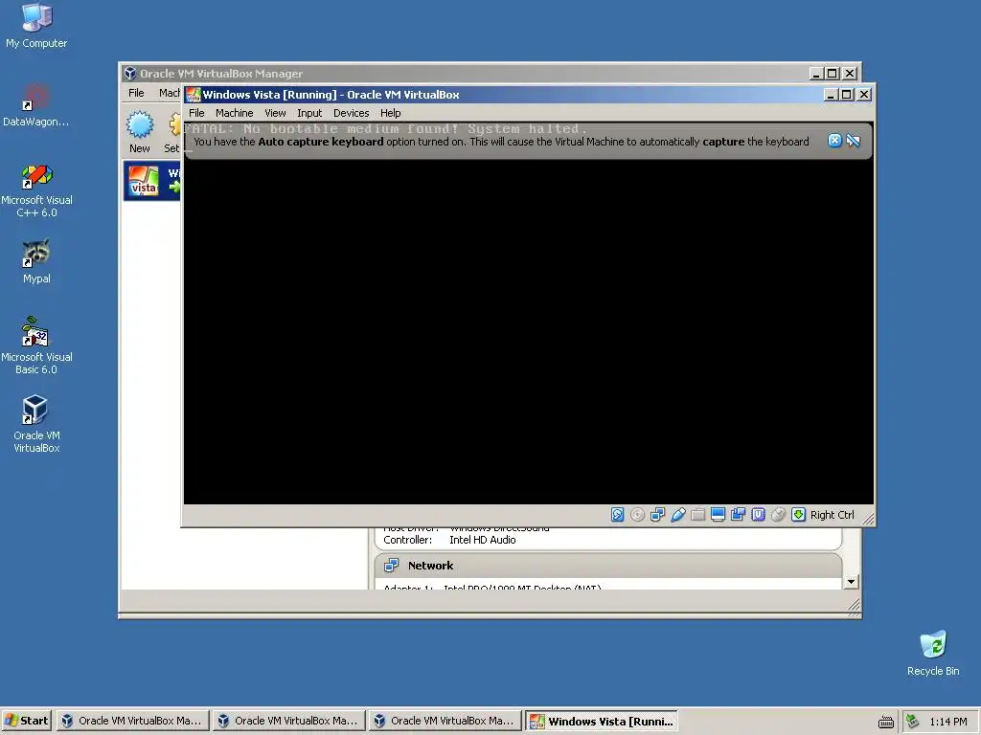Select Microsoft Visual C++ 6.0 desktop shortcut

36,190
